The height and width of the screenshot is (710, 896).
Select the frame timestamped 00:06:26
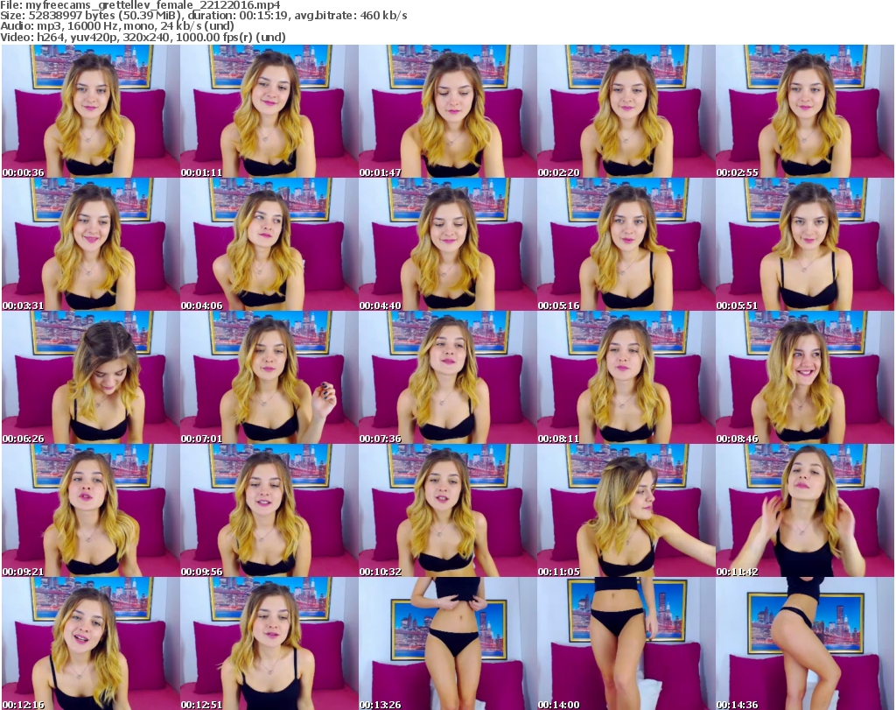click(90, 377)
